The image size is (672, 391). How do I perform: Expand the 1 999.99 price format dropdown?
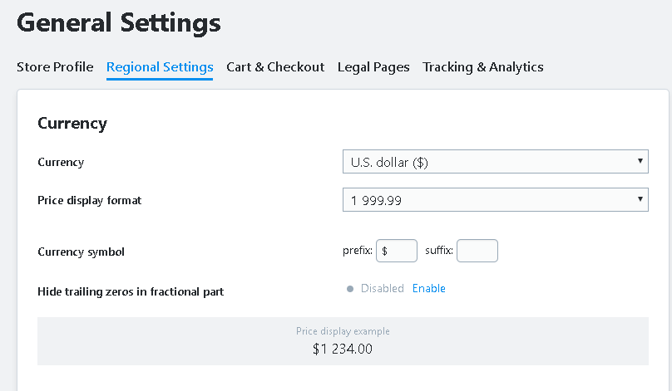click(x=495, y=200)
